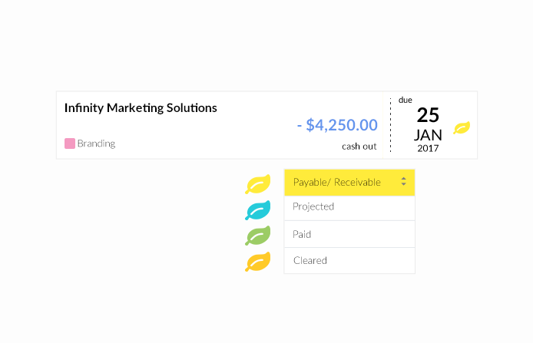Select the due day number 25
Screen dimensions: 533x343
(428, 115)
